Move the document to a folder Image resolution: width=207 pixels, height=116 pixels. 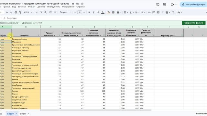click(78, 4)
